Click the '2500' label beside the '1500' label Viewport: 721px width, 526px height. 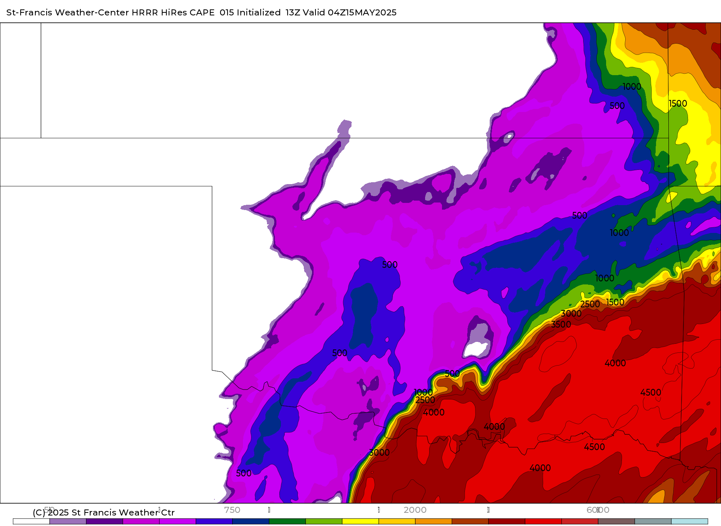590,304
